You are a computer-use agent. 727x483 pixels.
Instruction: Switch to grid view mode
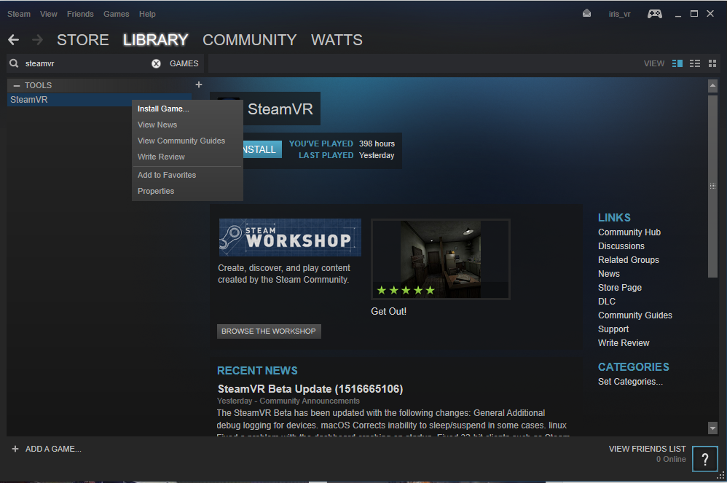click(x=712, y=63)
